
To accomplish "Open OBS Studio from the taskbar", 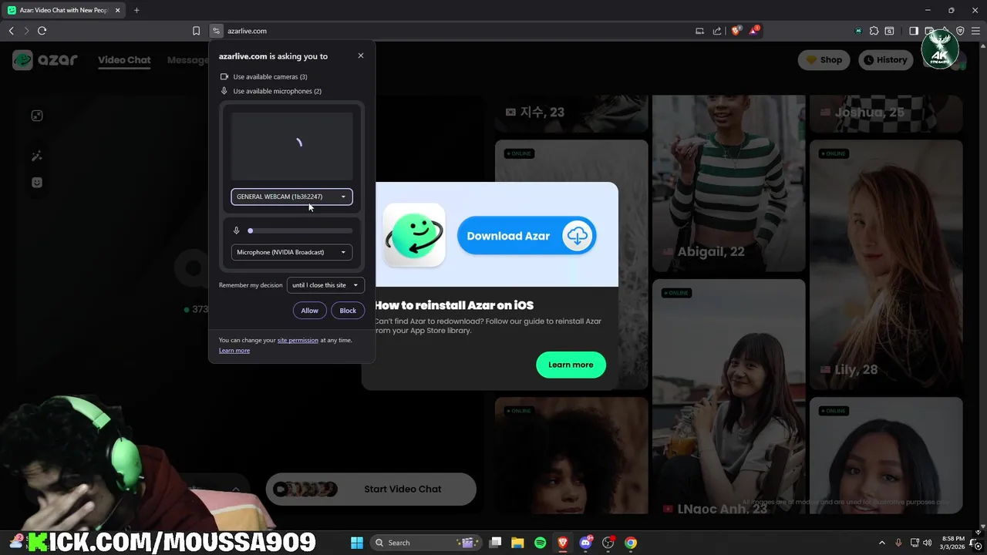I will coord(608,543).
